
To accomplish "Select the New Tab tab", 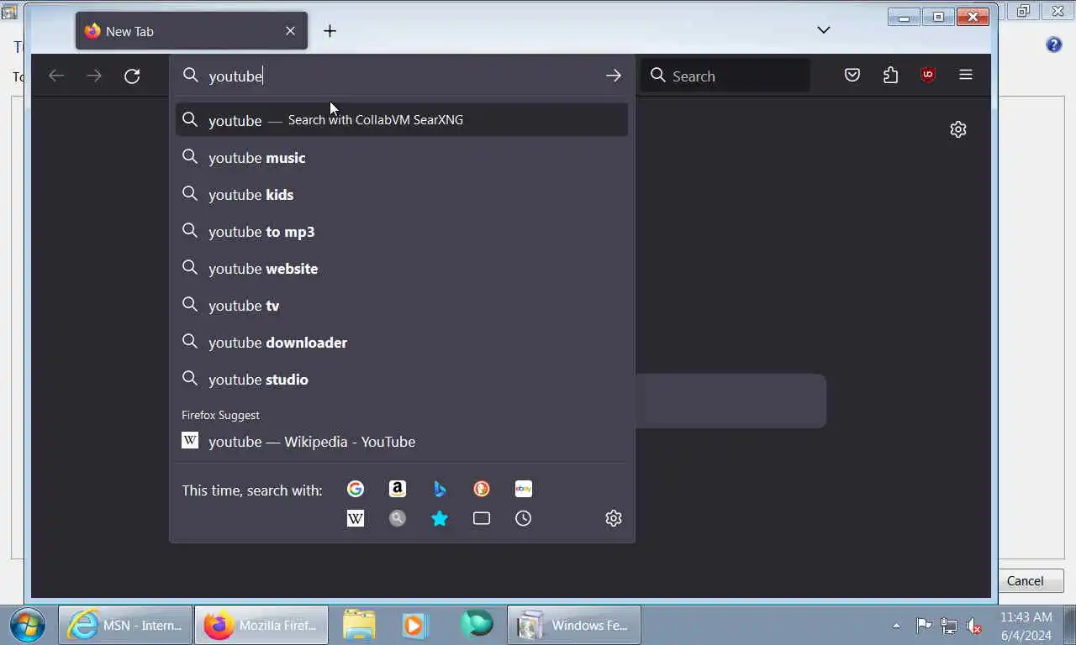I will (192, 31).
